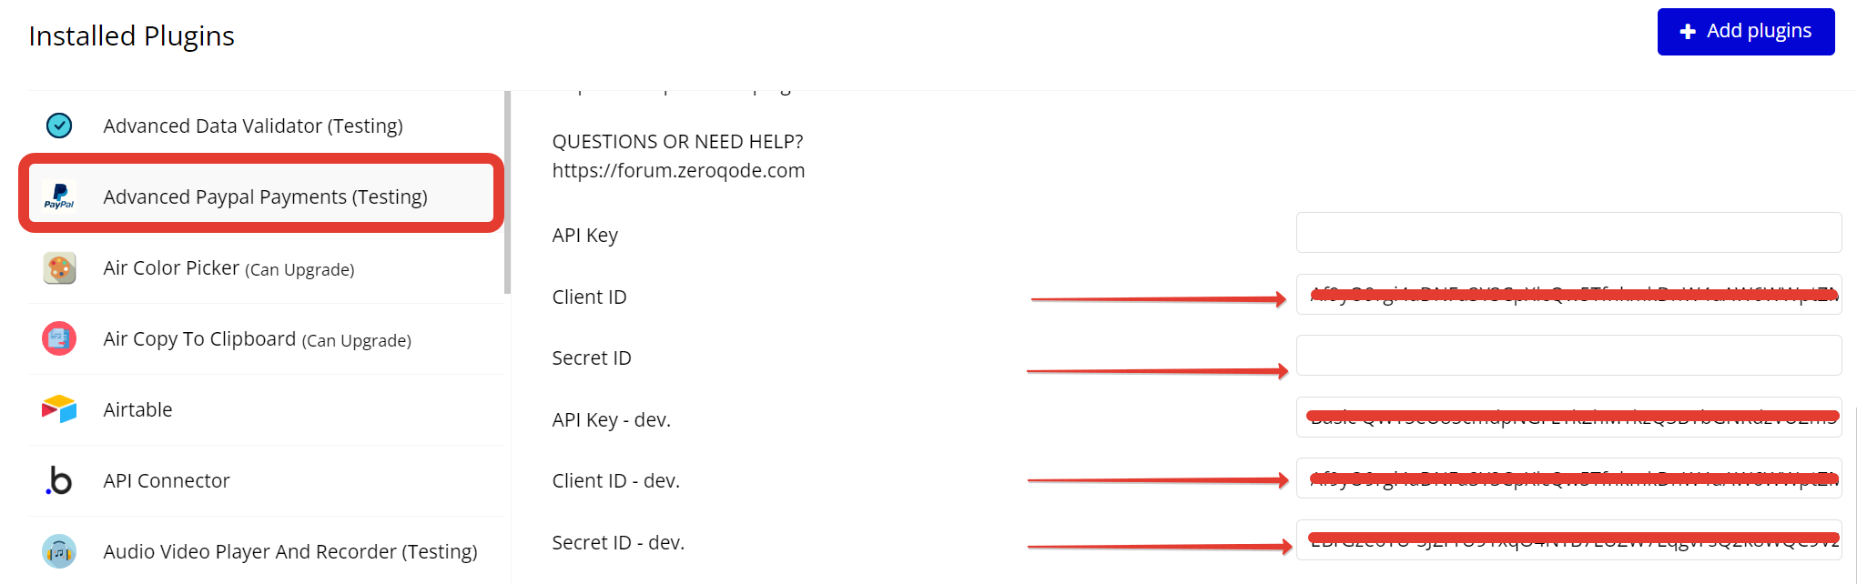Click the Air Color Picker palette icon
This screenshot has width=1857, height=584.
tap(59, 268)
